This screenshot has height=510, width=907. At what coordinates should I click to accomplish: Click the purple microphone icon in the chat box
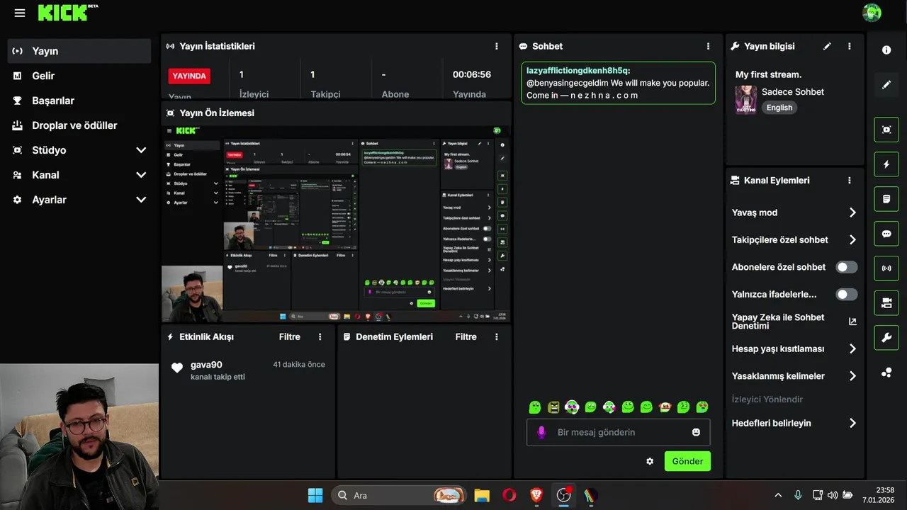[x=542, y=432]
